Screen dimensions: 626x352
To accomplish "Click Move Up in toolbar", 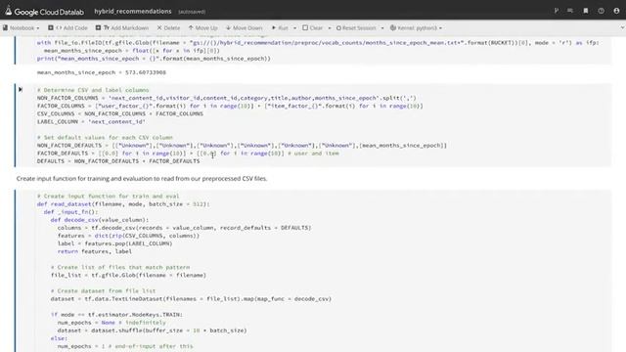I will pos(202,28).
